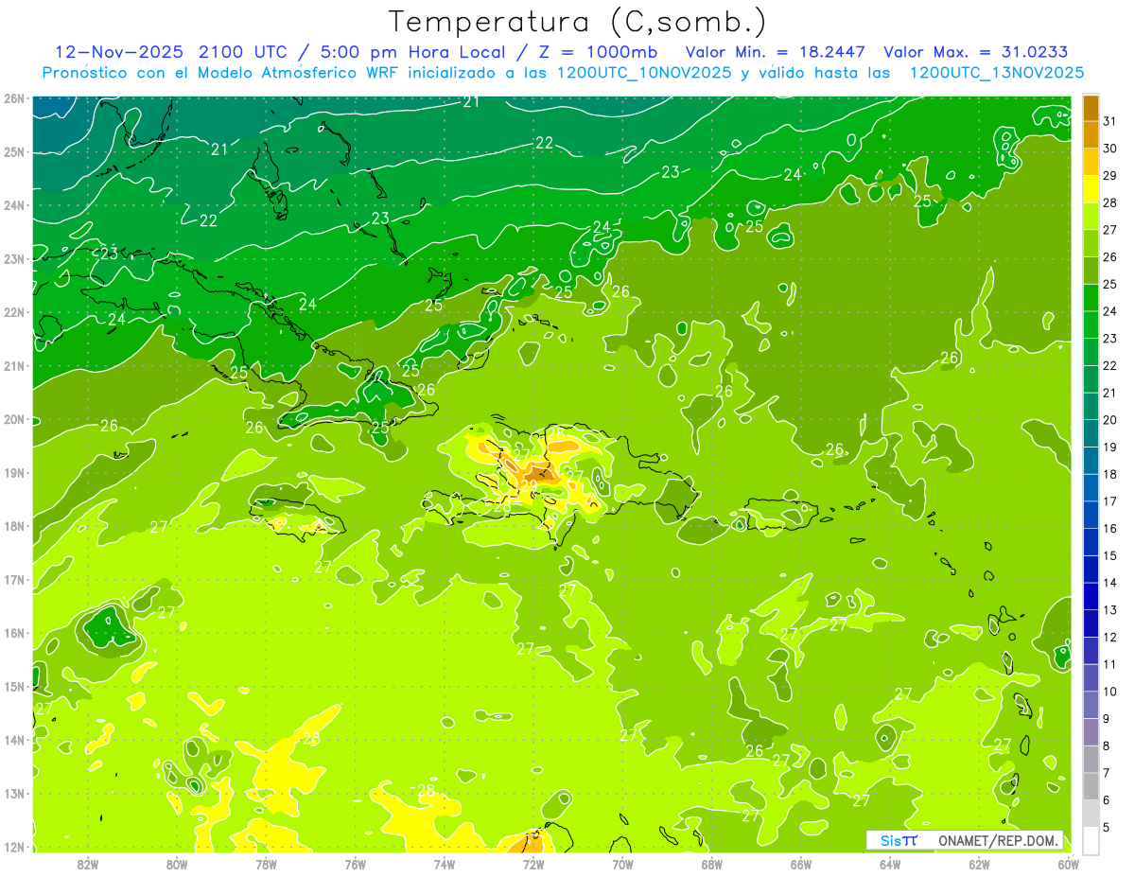The height and width of the screenshot is (877, 1135).
Task: Click the '22N' latitude axis label
Action: 14,312
